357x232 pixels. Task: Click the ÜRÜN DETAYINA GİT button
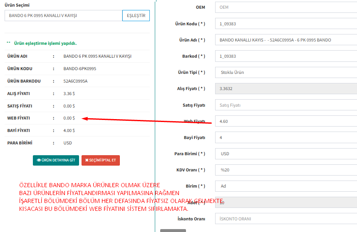[x=56, y=160]
